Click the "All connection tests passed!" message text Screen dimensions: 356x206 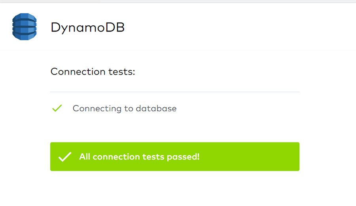coord(139,157)
